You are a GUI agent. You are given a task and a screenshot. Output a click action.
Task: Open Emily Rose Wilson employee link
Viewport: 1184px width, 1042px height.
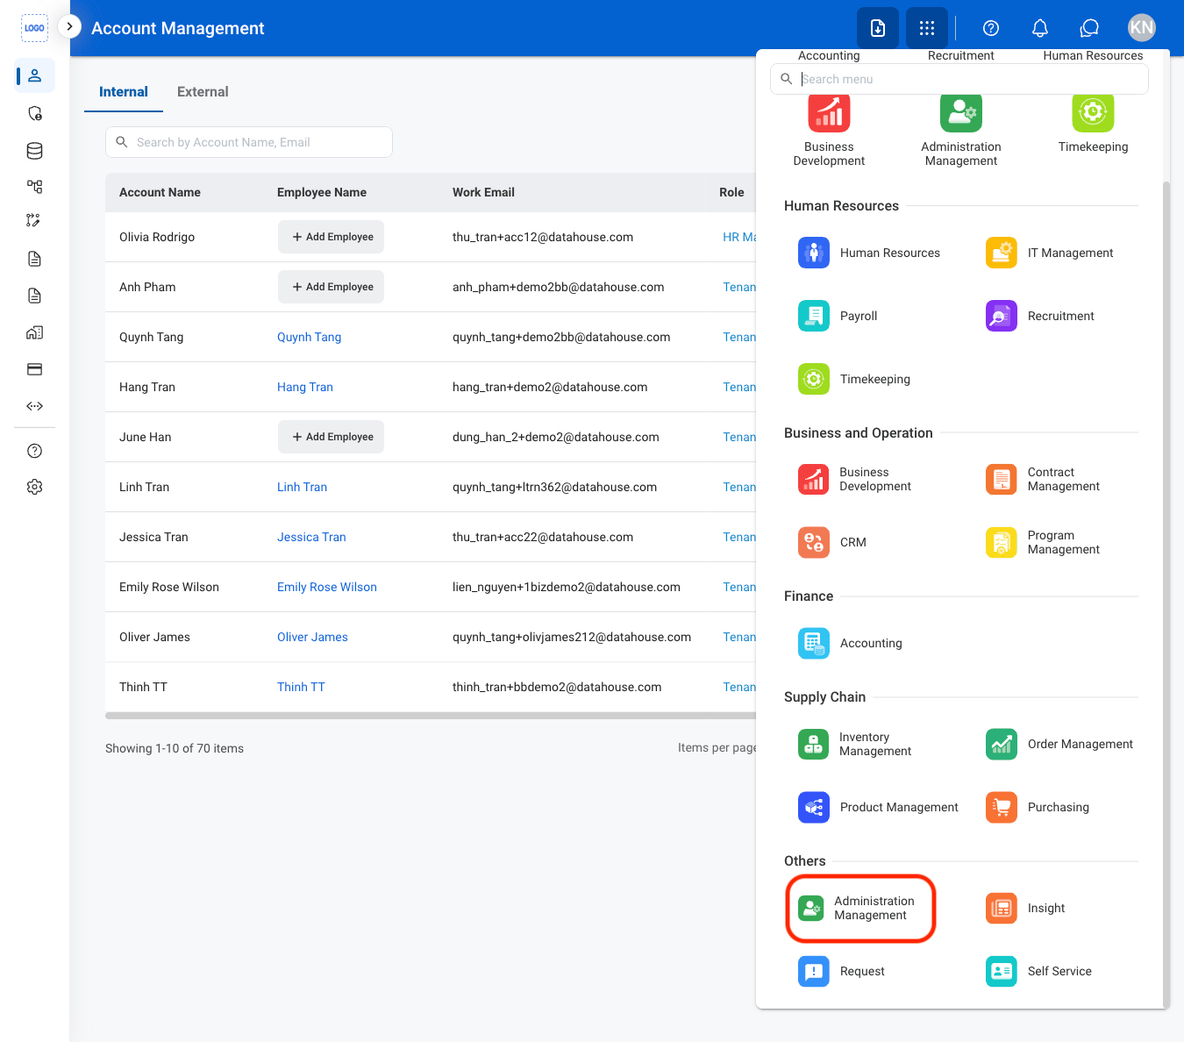[327, 587]
